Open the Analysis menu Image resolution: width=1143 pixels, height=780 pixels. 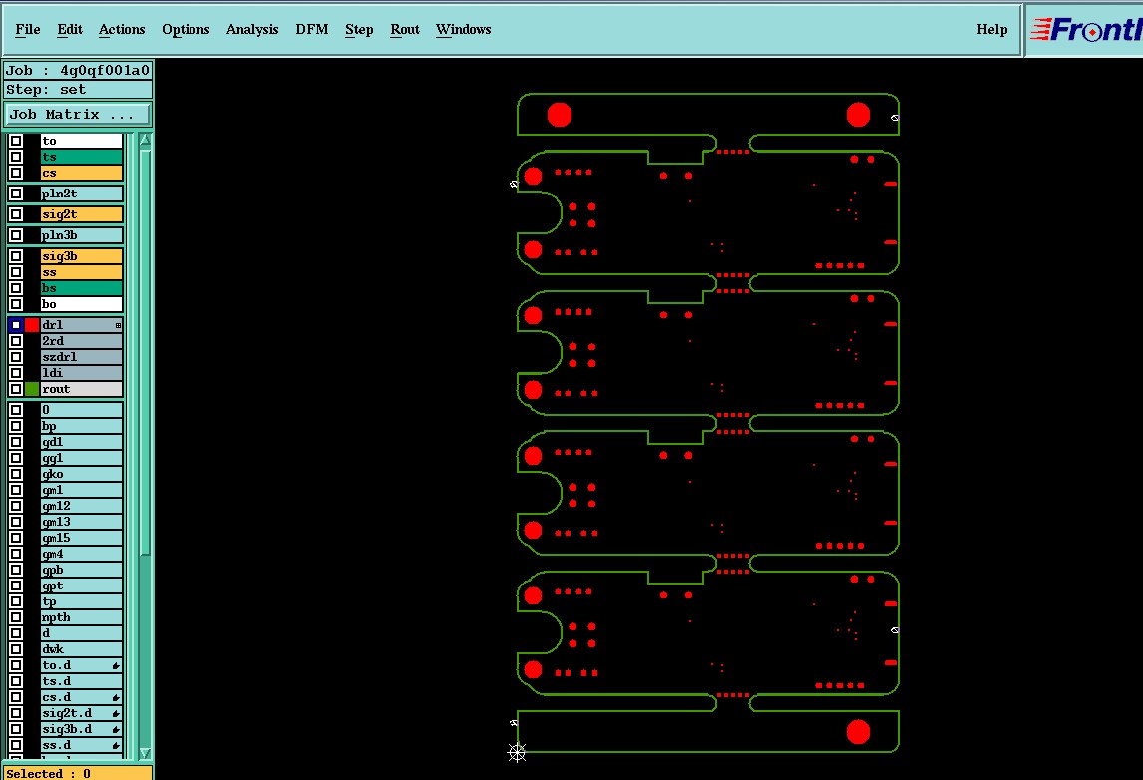252,30
